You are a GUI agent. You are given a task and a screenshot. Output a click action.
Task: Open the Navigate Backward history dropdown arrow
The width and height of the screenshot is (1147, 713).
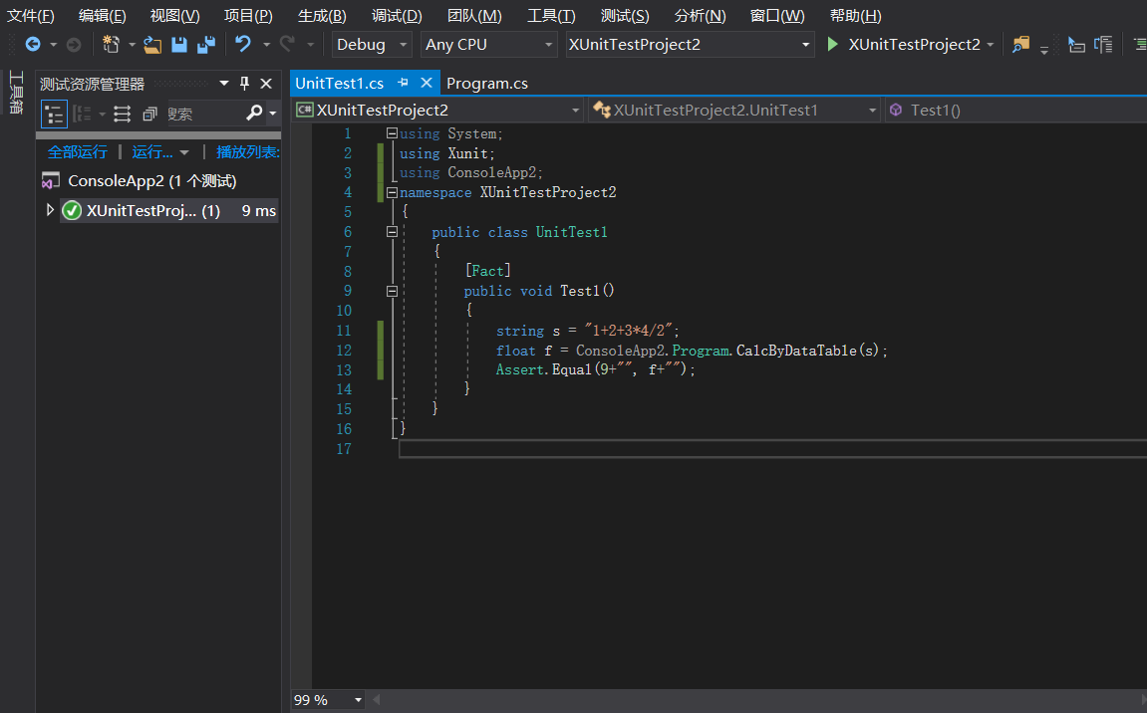coord(54,45)
